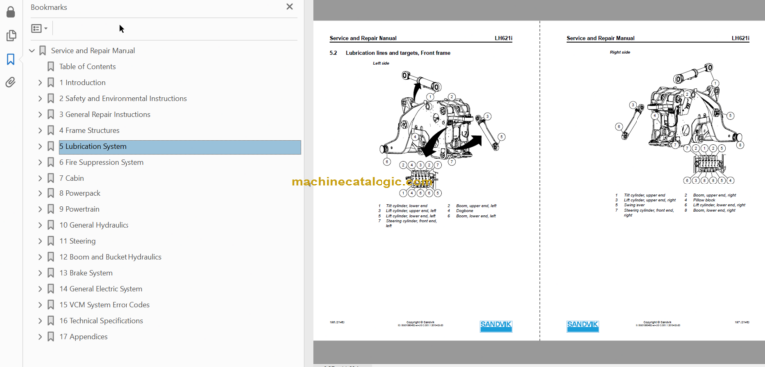765x367 pixels.
Task: Expand the 14 General Electric System bookmark
Action: click(x=40, y=289)
